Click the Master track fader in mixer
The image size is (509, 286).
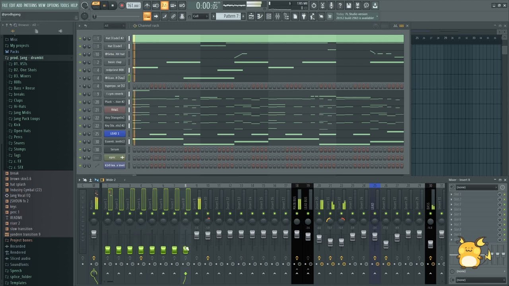(94, 234)
